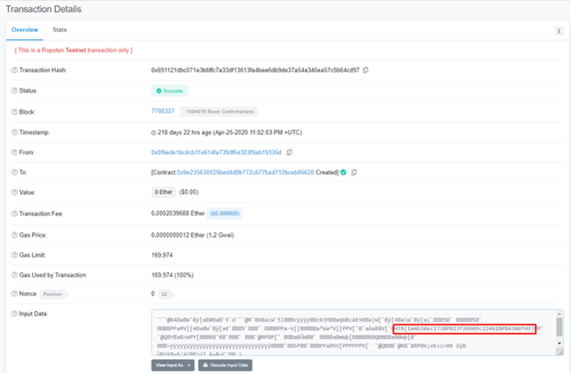Copy the transaction hash to clipboard
The width and height of the screenshot is (571, 373).
pyautogui.click(x=365, y=70)
